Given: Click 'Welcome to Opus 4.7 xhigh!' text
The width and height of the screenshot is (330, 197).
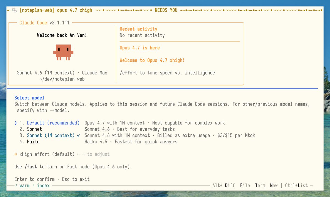Looking at the screenshot, I should [152, 60].
